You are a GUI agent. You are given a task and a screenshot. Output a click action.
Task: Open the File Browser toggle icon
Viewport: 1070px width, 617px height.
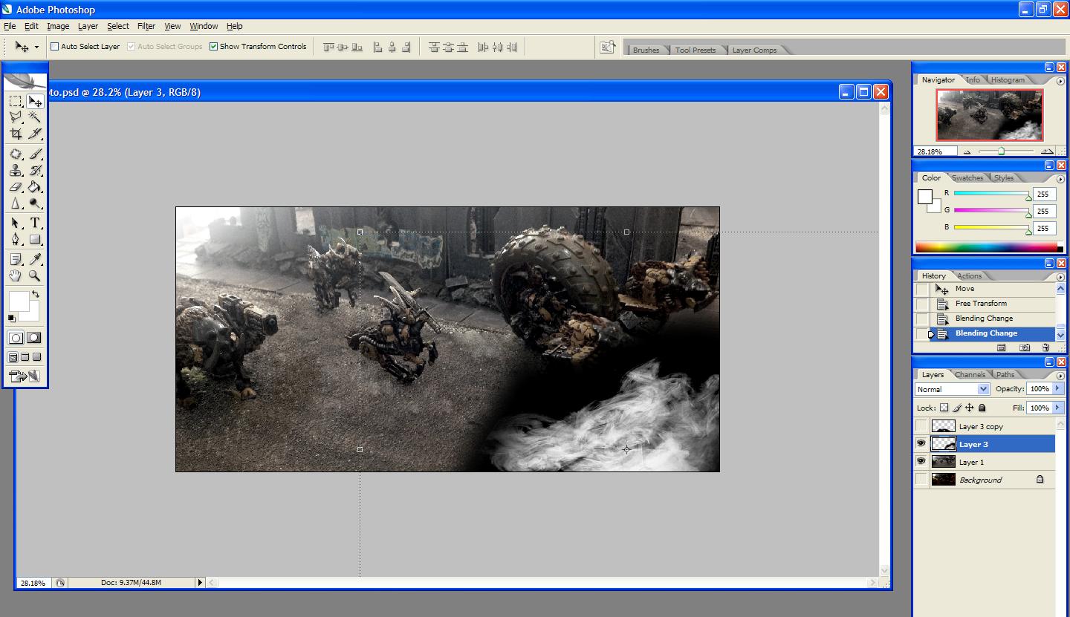click(x=608, y=47)
